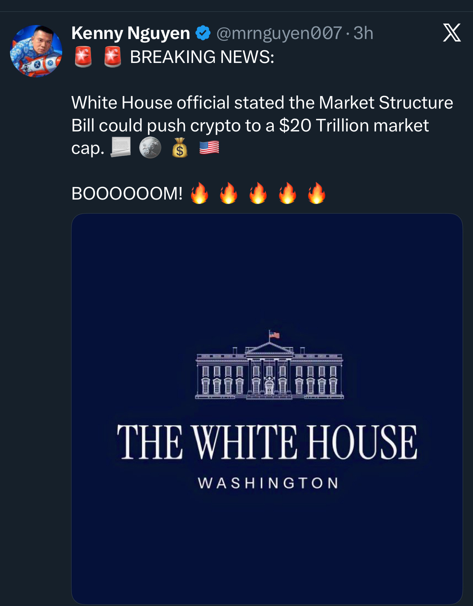Click the first fire emoji after BOOOOOOM
The image size is (473, 606).
[x=199, y=193]
